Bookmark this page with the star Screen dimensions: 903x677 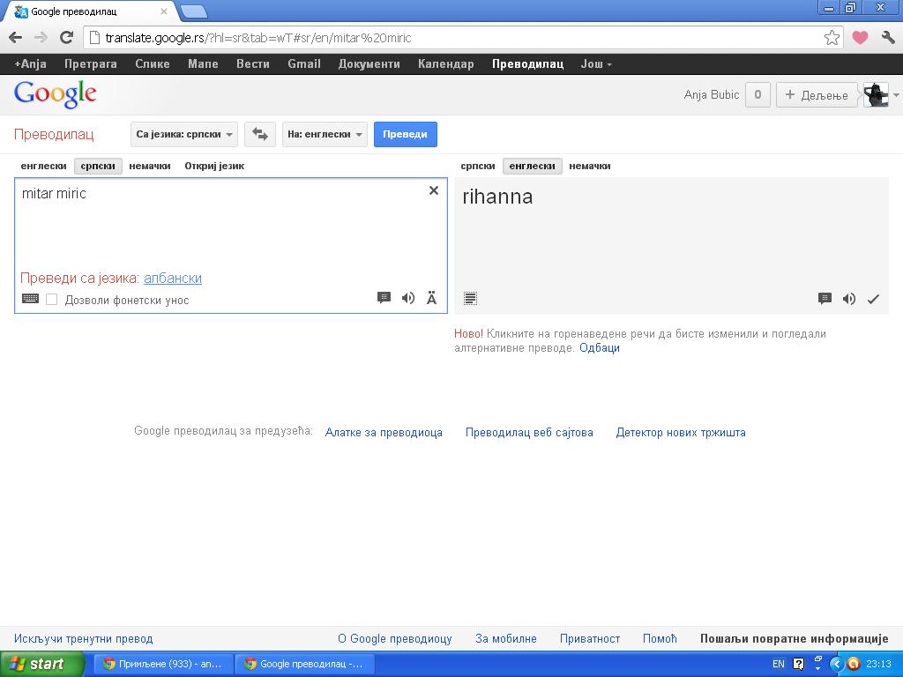pos(832,38)
